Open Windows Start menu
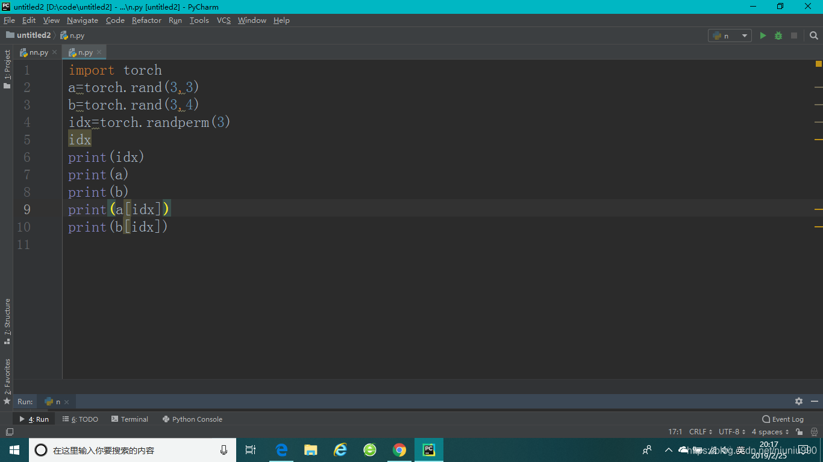 click(x=14, y=450)
